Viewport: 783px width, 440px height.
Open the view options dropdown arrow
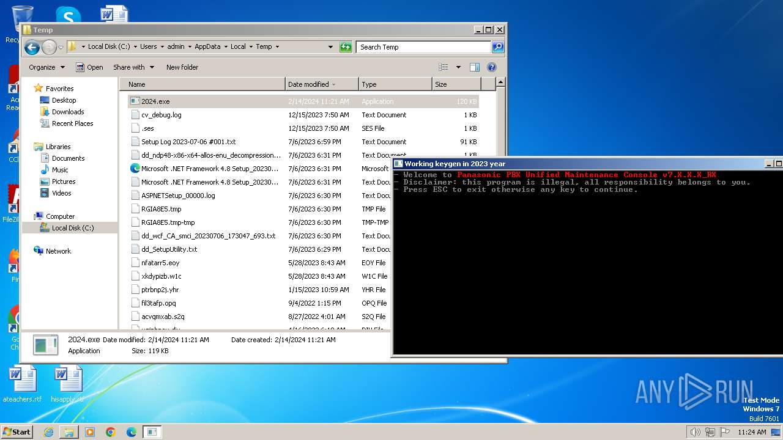[x=458, y=67]
